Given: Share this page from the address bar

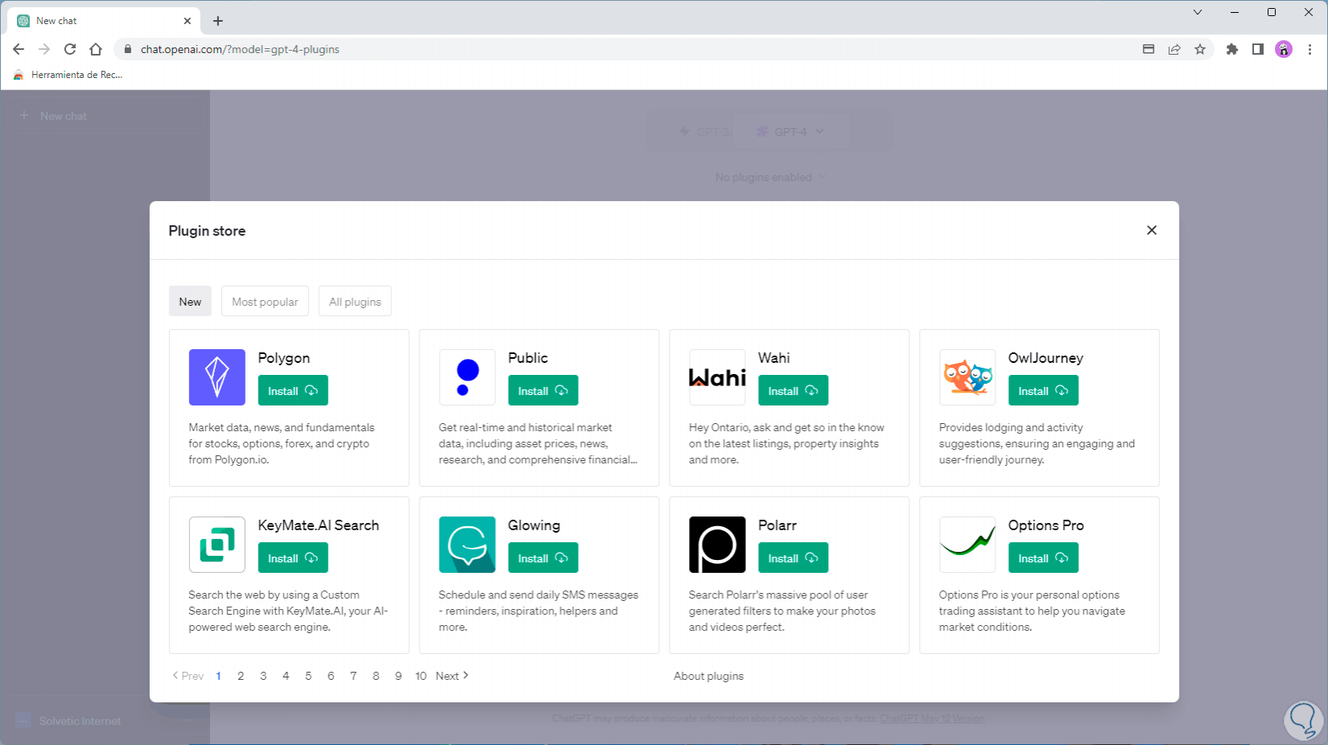Looking at the screenshot, I should coord(1174,49).
